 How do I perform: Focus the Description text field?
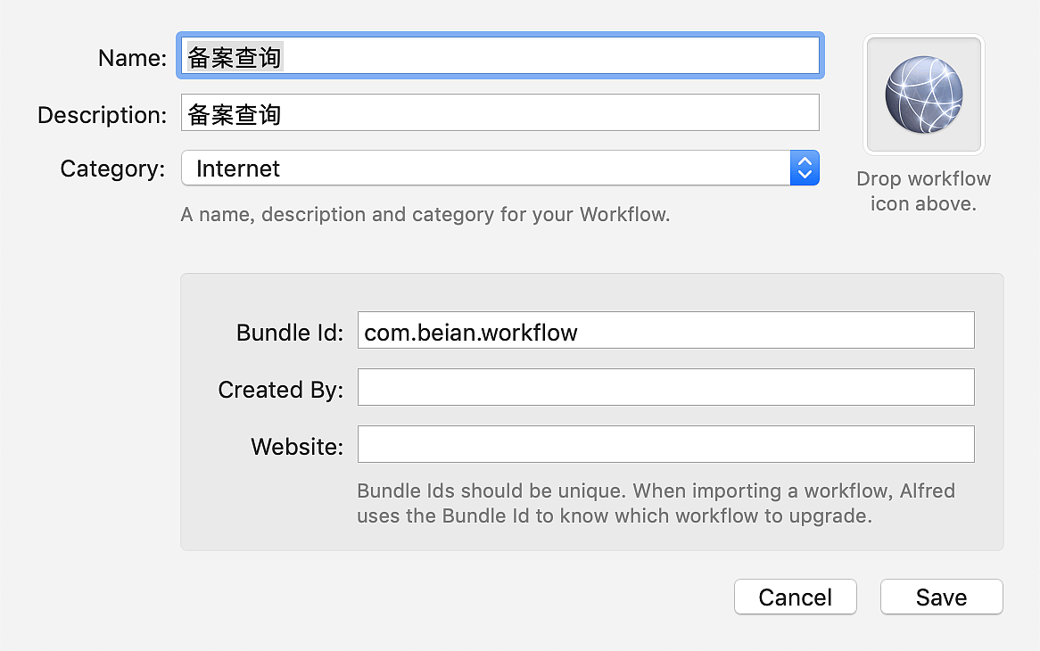pyautogui.click(x=499, y=113)
